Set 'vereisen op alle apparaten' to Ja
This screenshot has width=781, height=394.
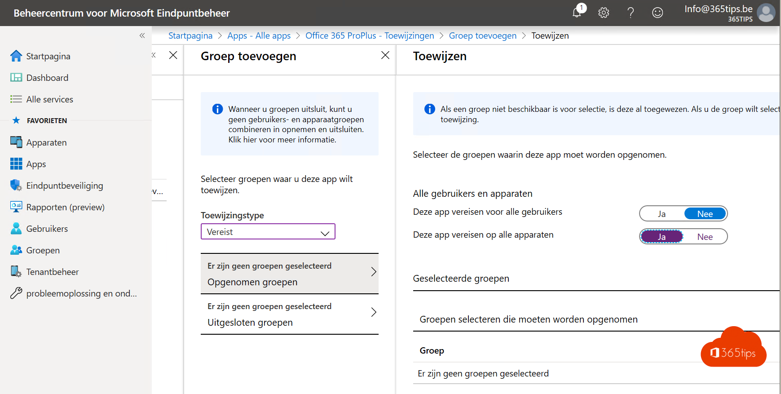662,237
